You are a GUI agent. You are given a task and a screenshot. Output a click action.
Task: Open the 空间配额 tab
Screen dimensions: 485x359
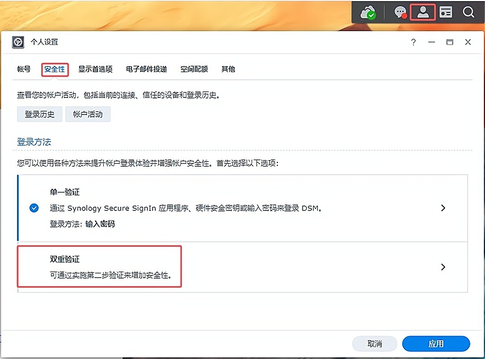(194, 69)
